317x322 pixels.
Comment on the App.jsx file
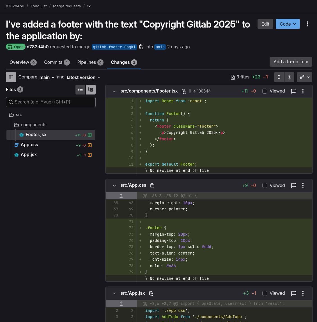[x=293, y=293]
